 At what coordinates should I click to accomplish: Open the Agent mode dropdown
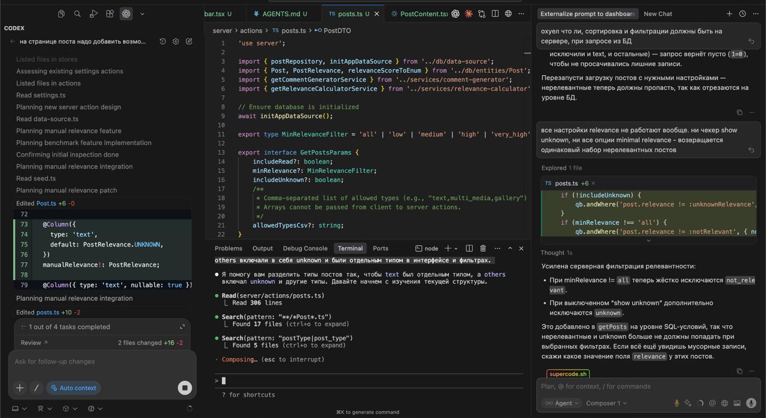tap(562, 403)
